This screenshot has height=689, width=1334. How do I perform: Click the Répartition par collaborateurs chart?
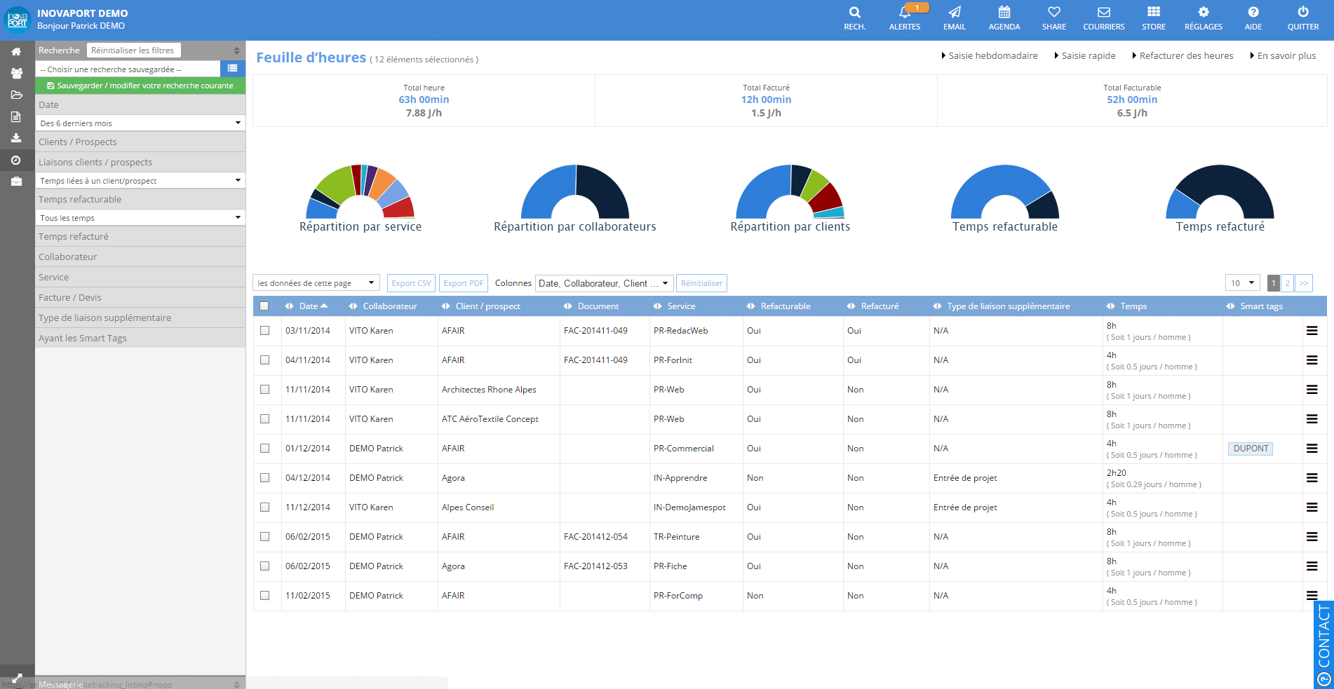click(575, 198)
